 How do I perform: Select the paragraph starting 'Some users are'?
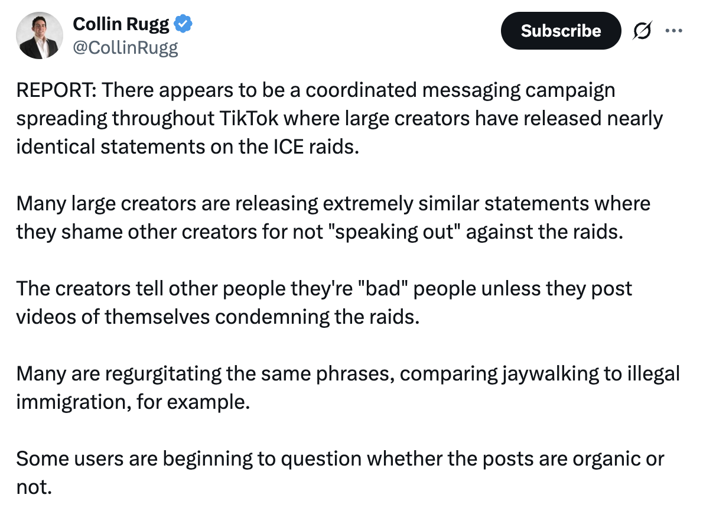click(340, 473)
